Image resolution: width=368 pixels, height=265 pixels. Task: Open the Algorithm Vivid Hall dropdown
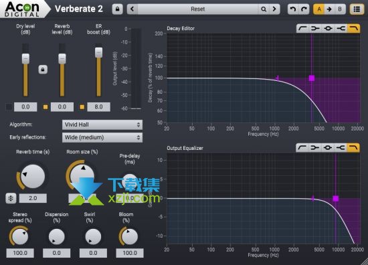coord(102,124)
